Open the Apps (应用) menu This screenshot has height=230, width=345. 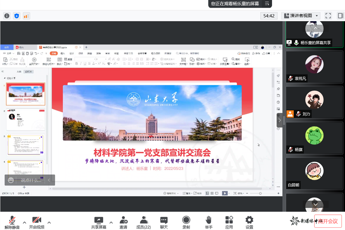[x=229, y=222]
